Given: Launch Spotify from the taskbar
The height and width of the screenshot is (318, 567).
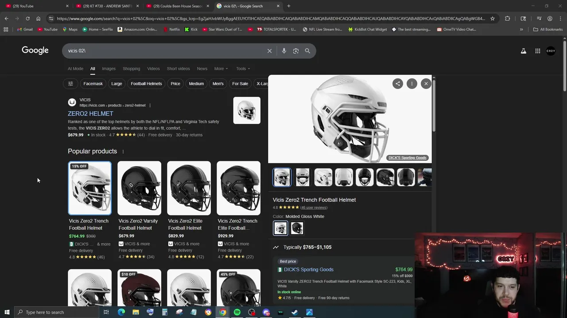Looking at the screenshot, I should point(237,312).
